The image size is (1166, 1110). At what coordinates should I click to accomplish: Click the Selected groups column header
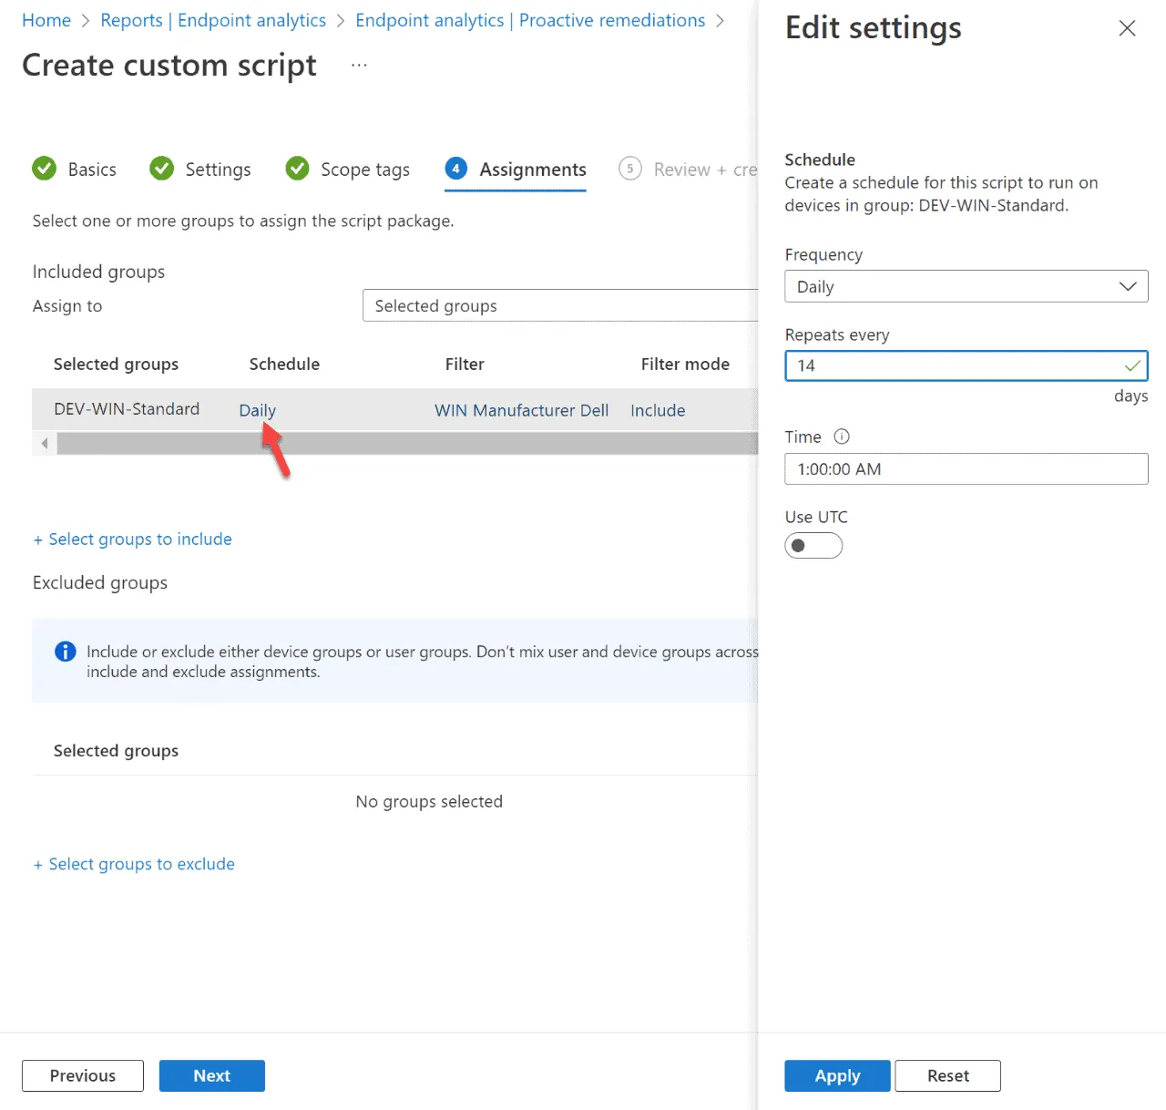pyautogui.click(x=116, y=364)
